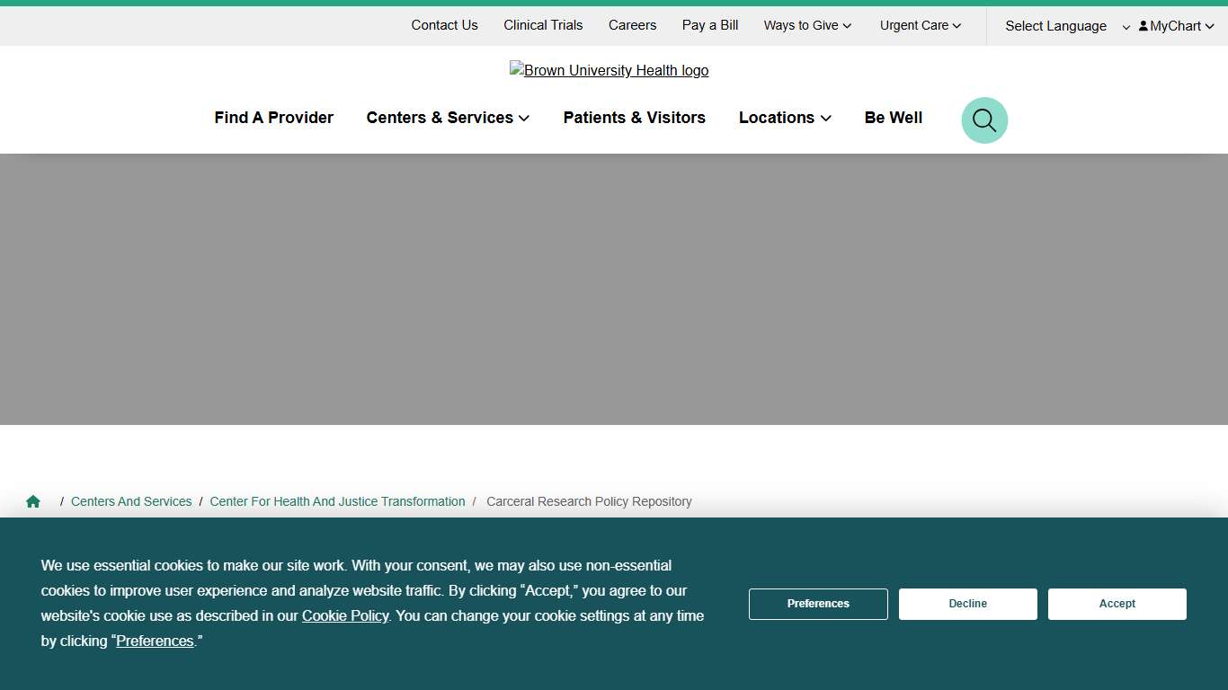1228x690 pixels.
Task: Click the home icon in the breadcrumb
Action: [32, 500]
